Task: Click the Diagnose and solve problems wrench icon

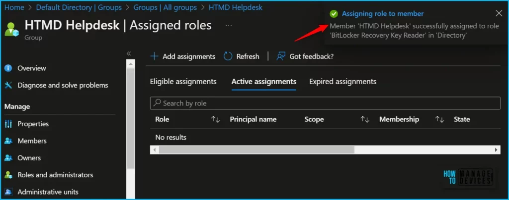Action: (8, 85)
